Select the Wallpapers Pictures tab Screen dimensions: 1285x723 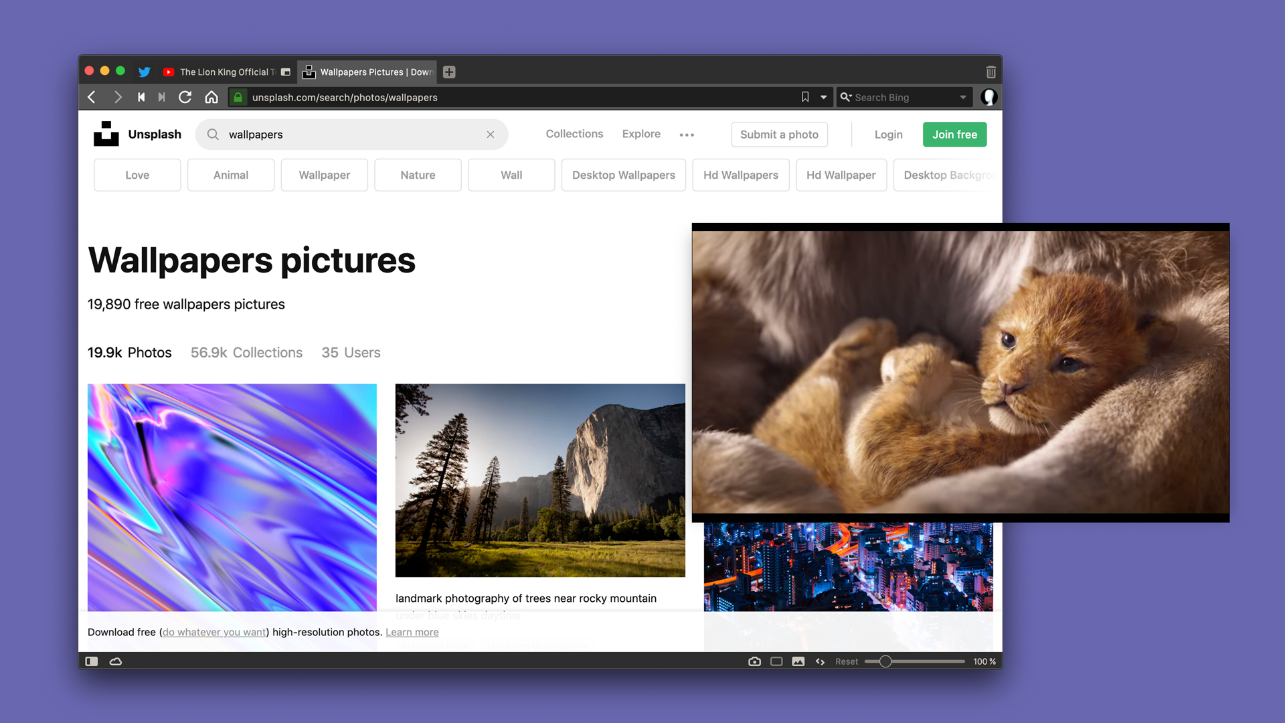coord(367,72)
